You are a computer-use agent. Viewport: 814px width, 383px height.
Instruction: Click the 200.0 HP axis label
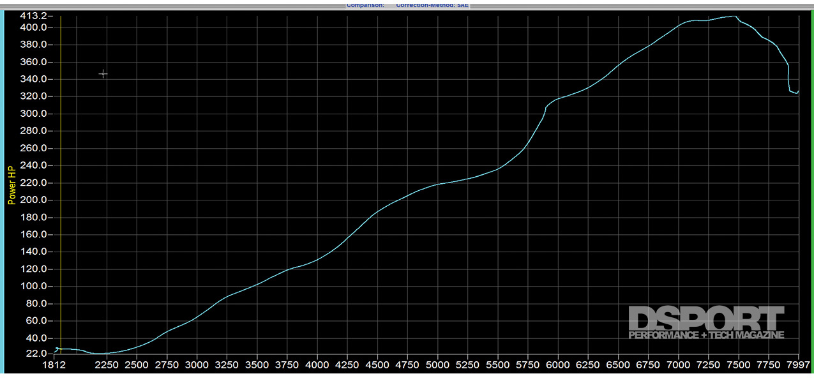click(x=34, y=200)
